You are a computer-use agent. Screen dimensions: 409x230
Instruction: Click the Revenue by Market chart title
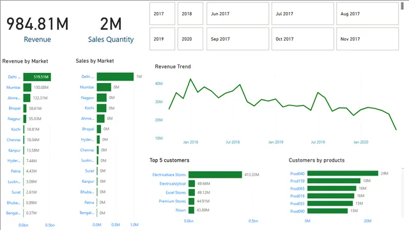[x=25, y=61]
